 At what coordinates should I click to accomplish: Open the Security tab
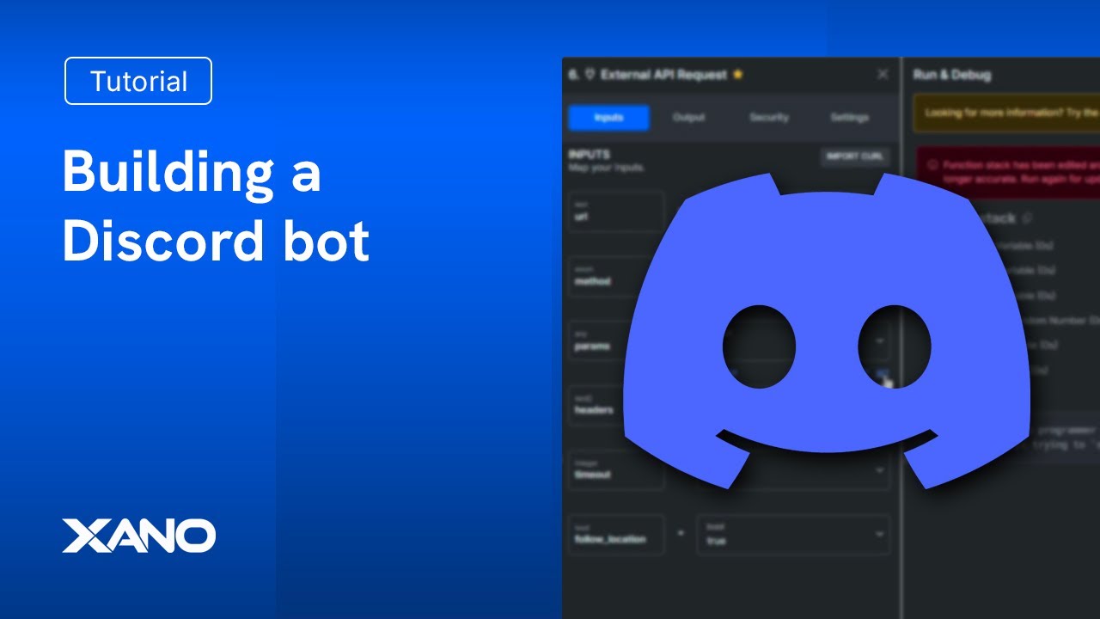coord(769,118)
